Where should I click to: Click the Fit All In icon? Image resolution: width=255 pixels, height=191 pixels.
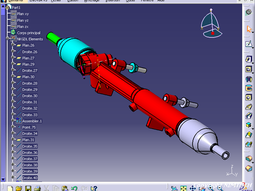pyautogui.click(x=184, y=188)
